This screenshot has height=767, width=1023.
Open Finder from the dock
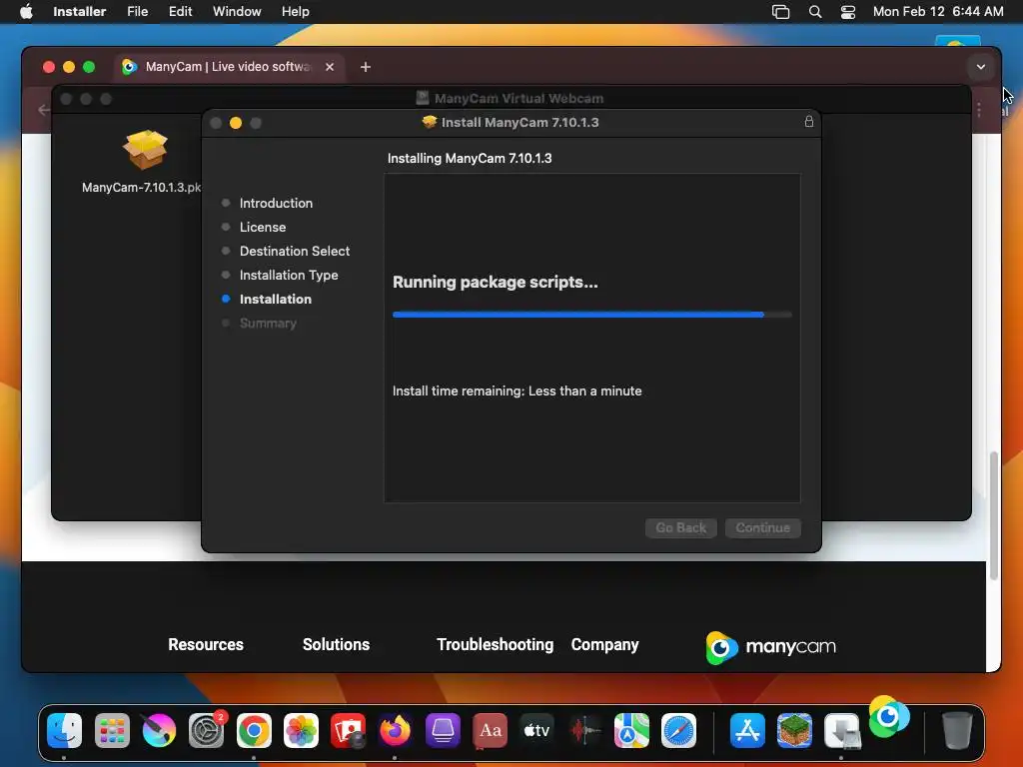65,730
